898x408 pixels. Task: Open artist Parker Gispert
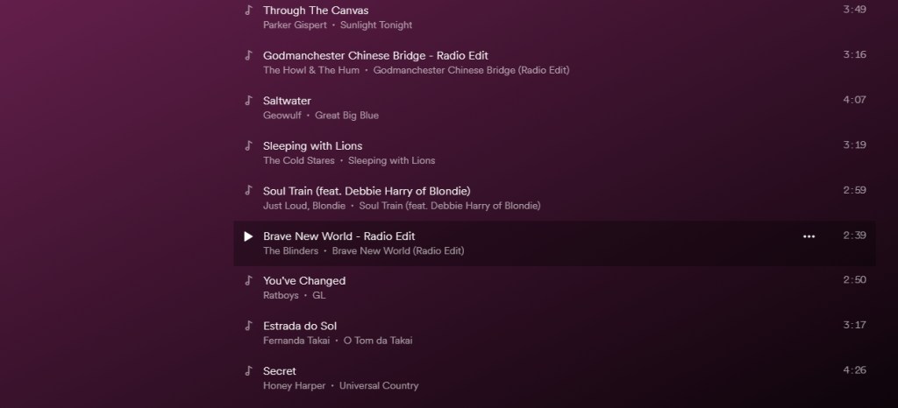coord(295,25)
